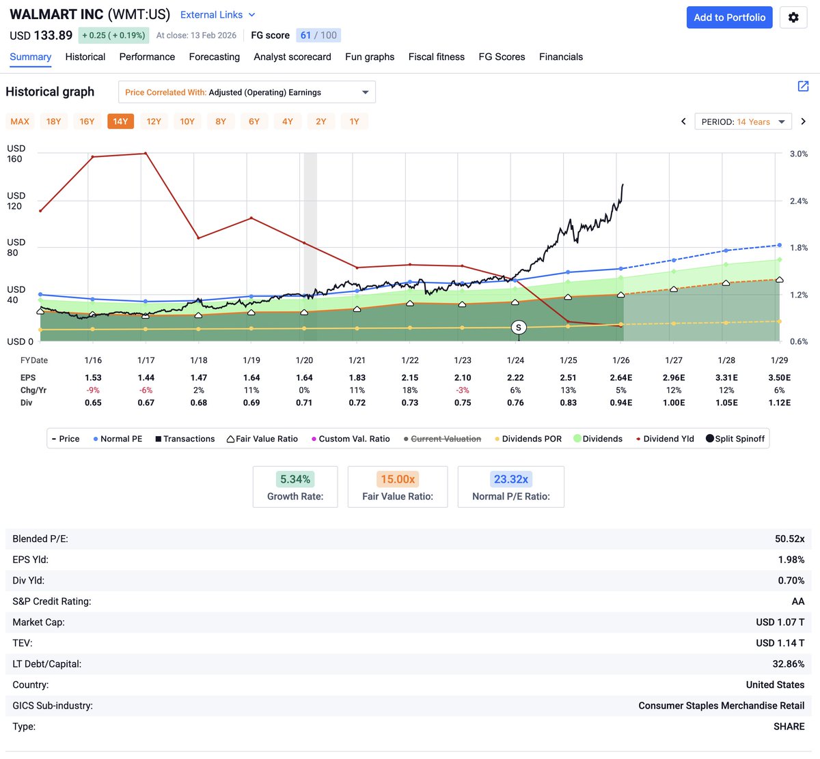This screenshot has width=820, height=759.
Task: Open the Price Correlated With dropdown
Action: (246, 91)
